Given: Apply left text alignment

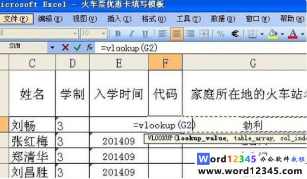Looking at the screenshot, I should (x=163, y=34).
